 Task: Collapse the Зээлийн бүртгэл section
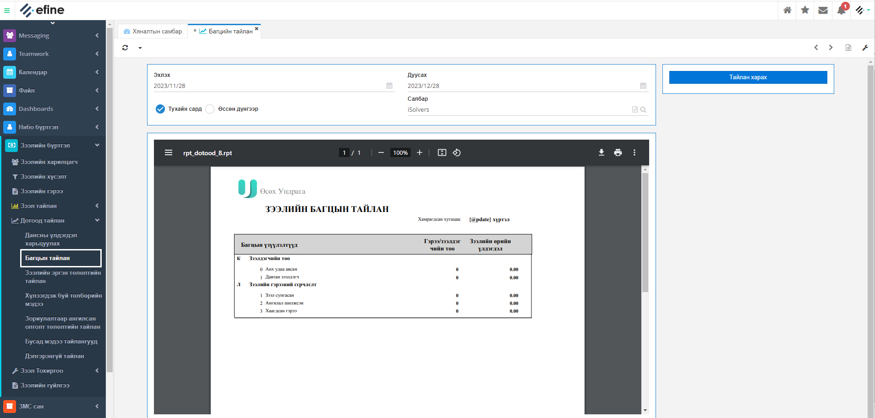(97, 145)
